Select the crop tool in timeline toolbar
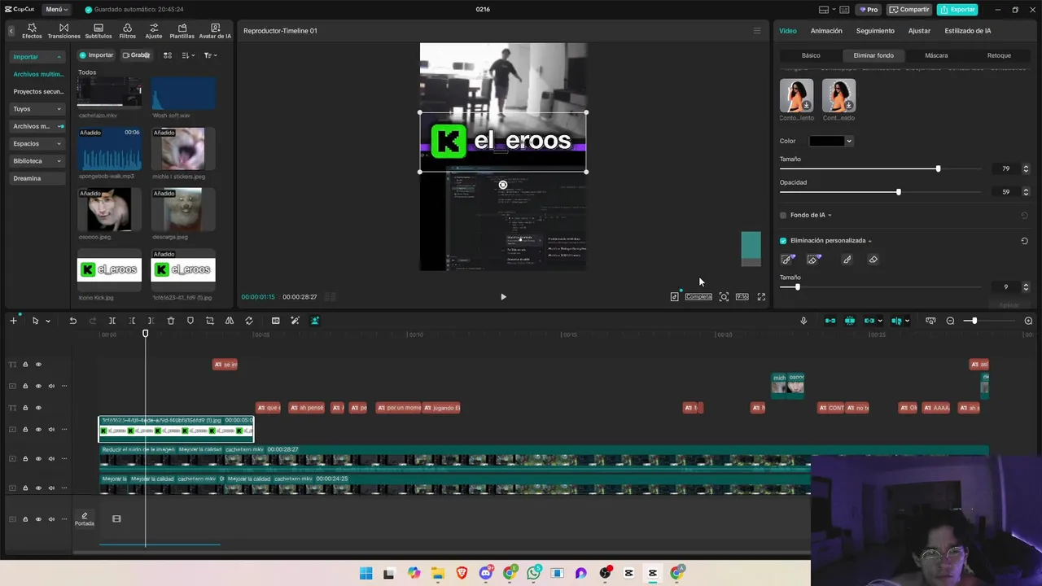Viewport: 1042px width, 586px height. click(210, 321)
